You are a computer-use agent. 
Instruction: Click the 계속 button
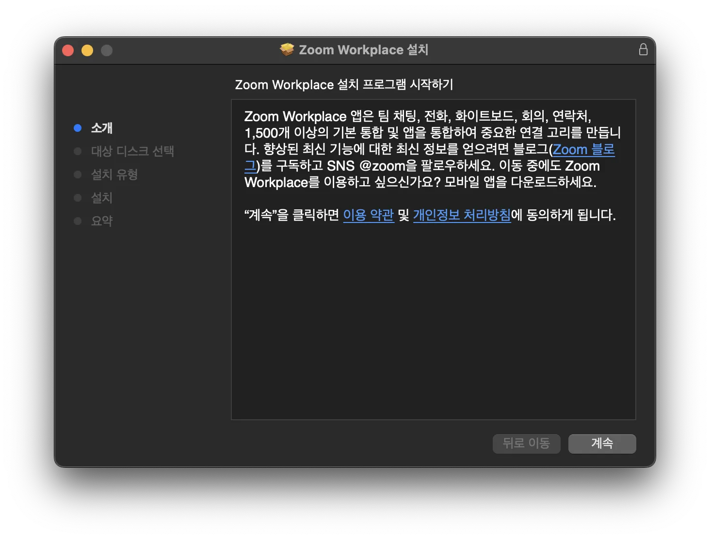click(602, 444)
